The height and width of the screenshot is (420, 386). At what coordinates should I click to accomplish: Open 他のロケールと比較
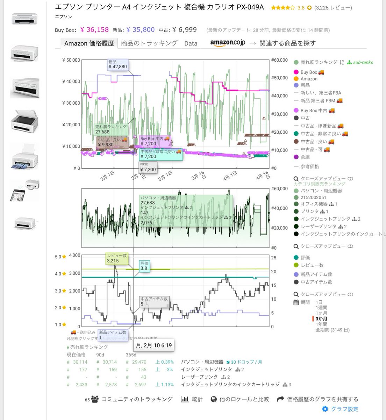click(244, 399)
